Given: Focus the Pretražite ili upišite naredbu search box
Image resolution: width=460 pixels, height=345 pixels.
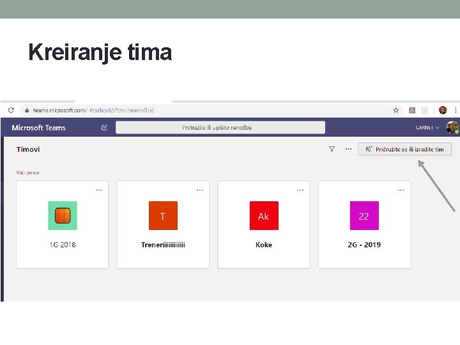Looking at the screenshot, I should pos(220,127).
